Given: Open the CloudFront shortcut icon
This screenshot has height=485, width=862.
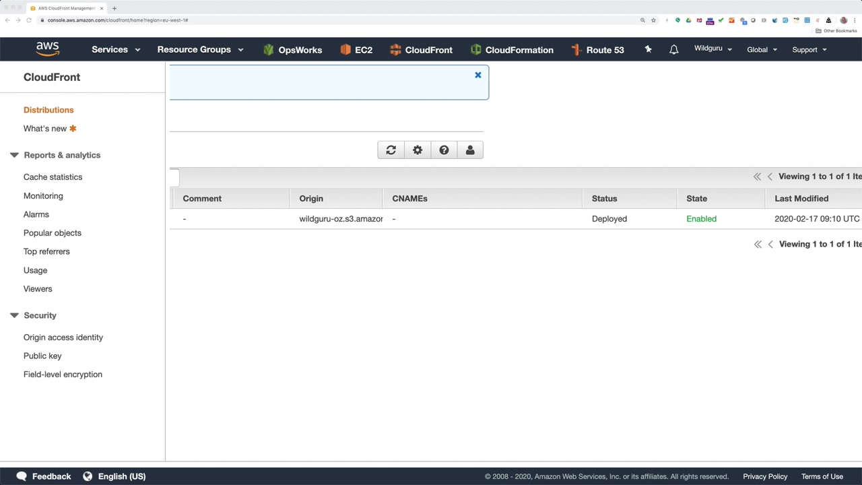Looking at the screenshot, I should click(395, 50).
